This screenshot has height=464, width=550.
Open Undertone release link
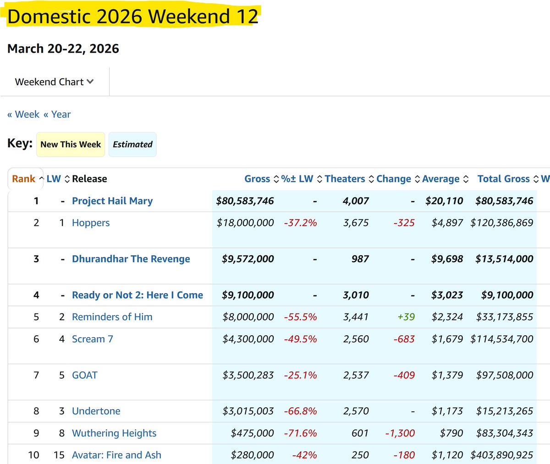coord(96,411)
